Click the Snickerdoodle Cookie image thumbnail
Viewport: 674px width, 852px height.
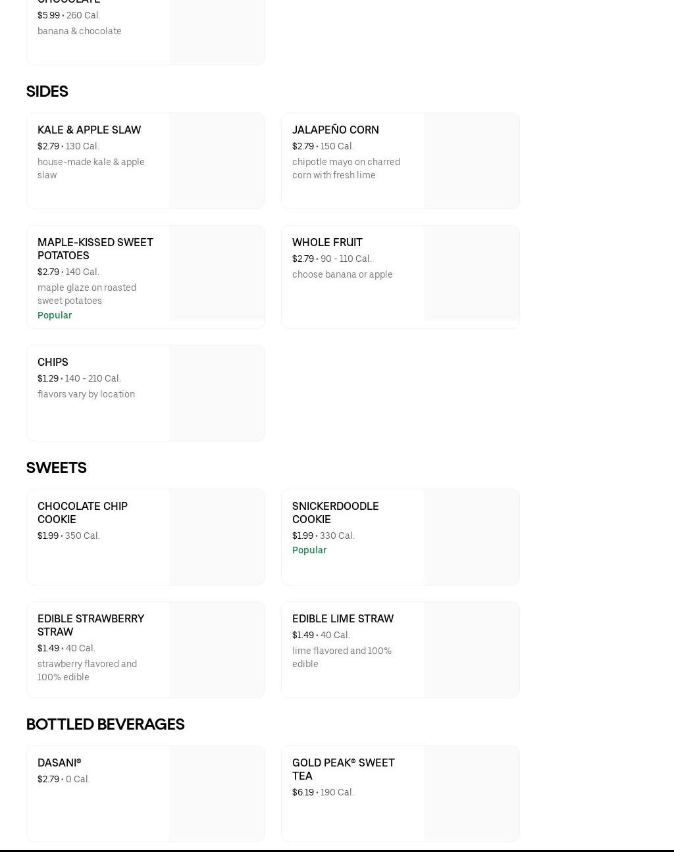point(471,537)
